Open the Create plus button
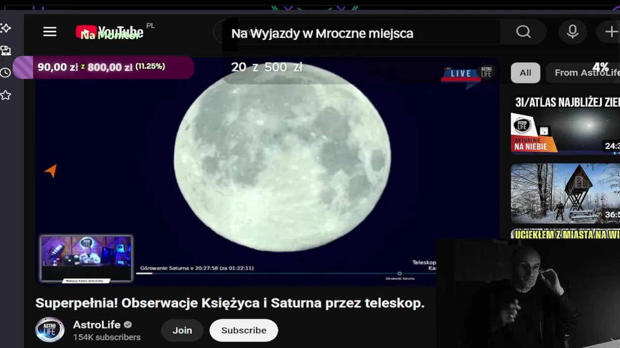 (611, 32)
